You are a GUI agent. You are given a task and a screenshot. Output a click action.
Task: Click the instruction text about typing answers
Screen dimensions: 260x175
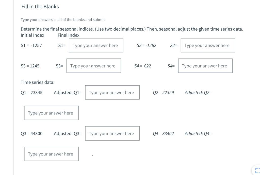[x=63, y=20]
